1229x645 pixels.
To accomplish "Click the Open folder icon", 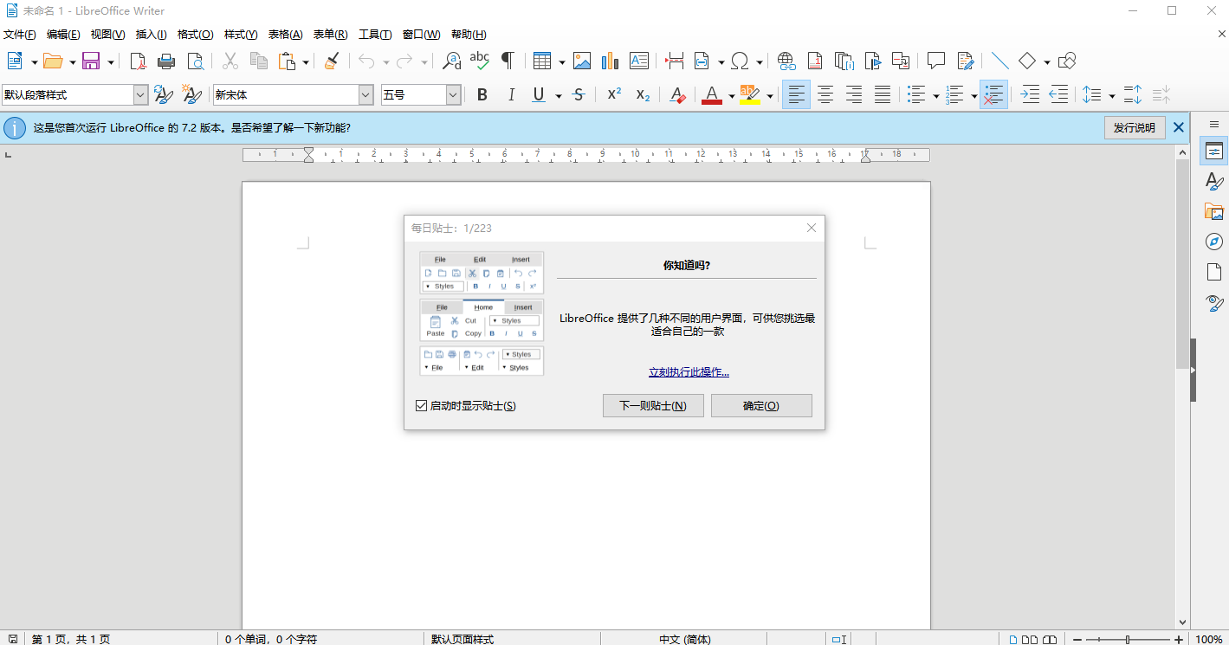I will click(53, 61).
